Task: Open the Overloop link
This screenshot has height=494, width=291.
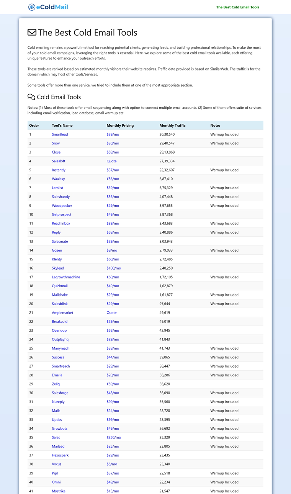Action: (59, 330)
